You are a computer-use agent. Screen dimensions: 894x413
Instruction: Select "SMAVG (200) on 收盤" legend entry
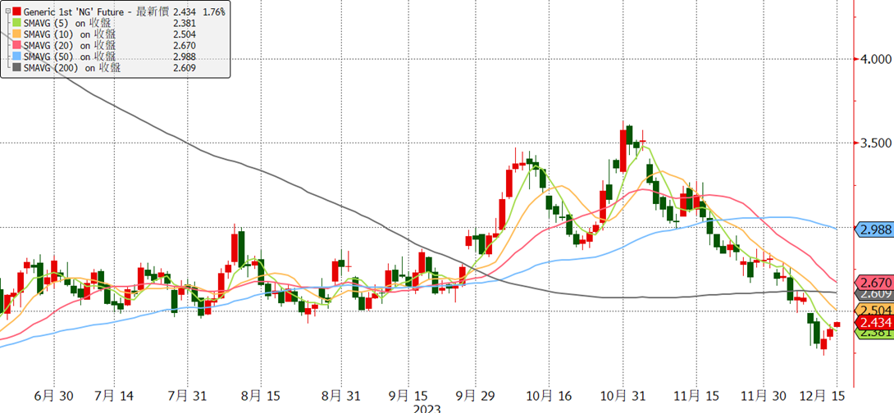click(71, 68)
